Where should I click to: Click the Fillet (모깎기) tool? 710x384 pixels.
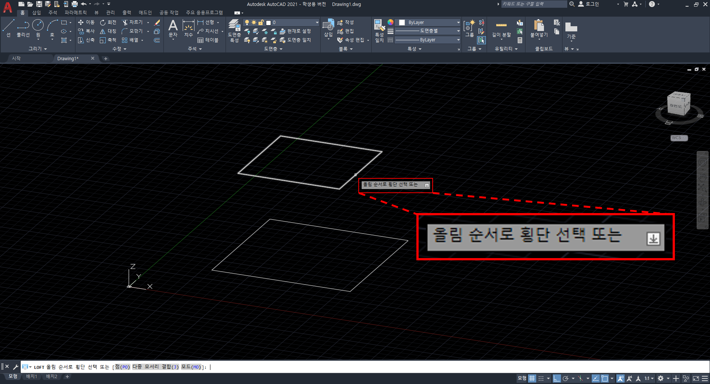[x=132, y=31]
